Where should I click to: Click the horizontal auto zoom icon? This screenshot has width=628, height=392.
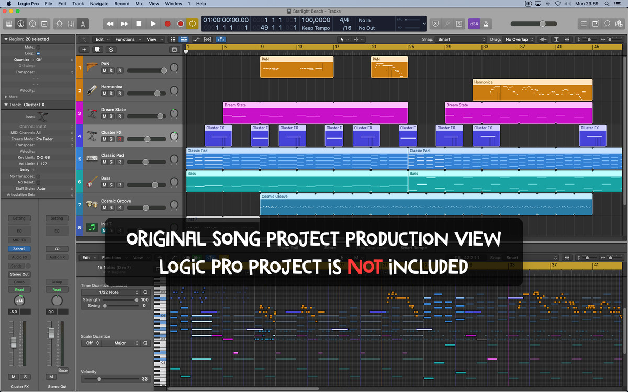567,39
